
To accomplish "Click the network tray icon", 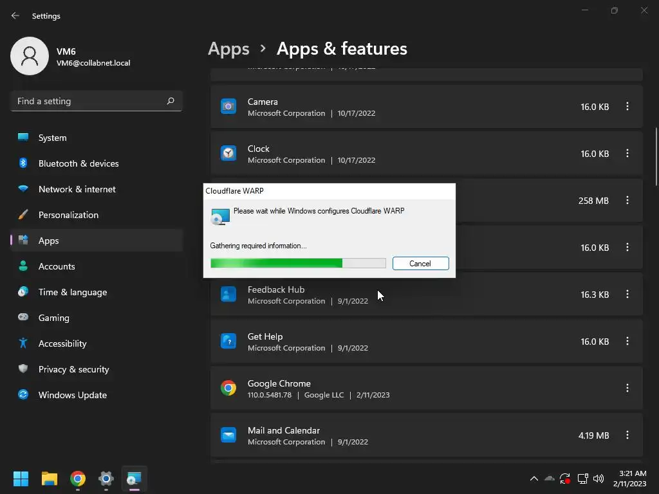I will click(x=582, y=479).
